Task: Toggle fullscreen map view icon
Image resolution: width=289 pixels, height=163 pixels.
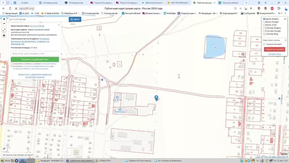Action: tap(4, 30)
